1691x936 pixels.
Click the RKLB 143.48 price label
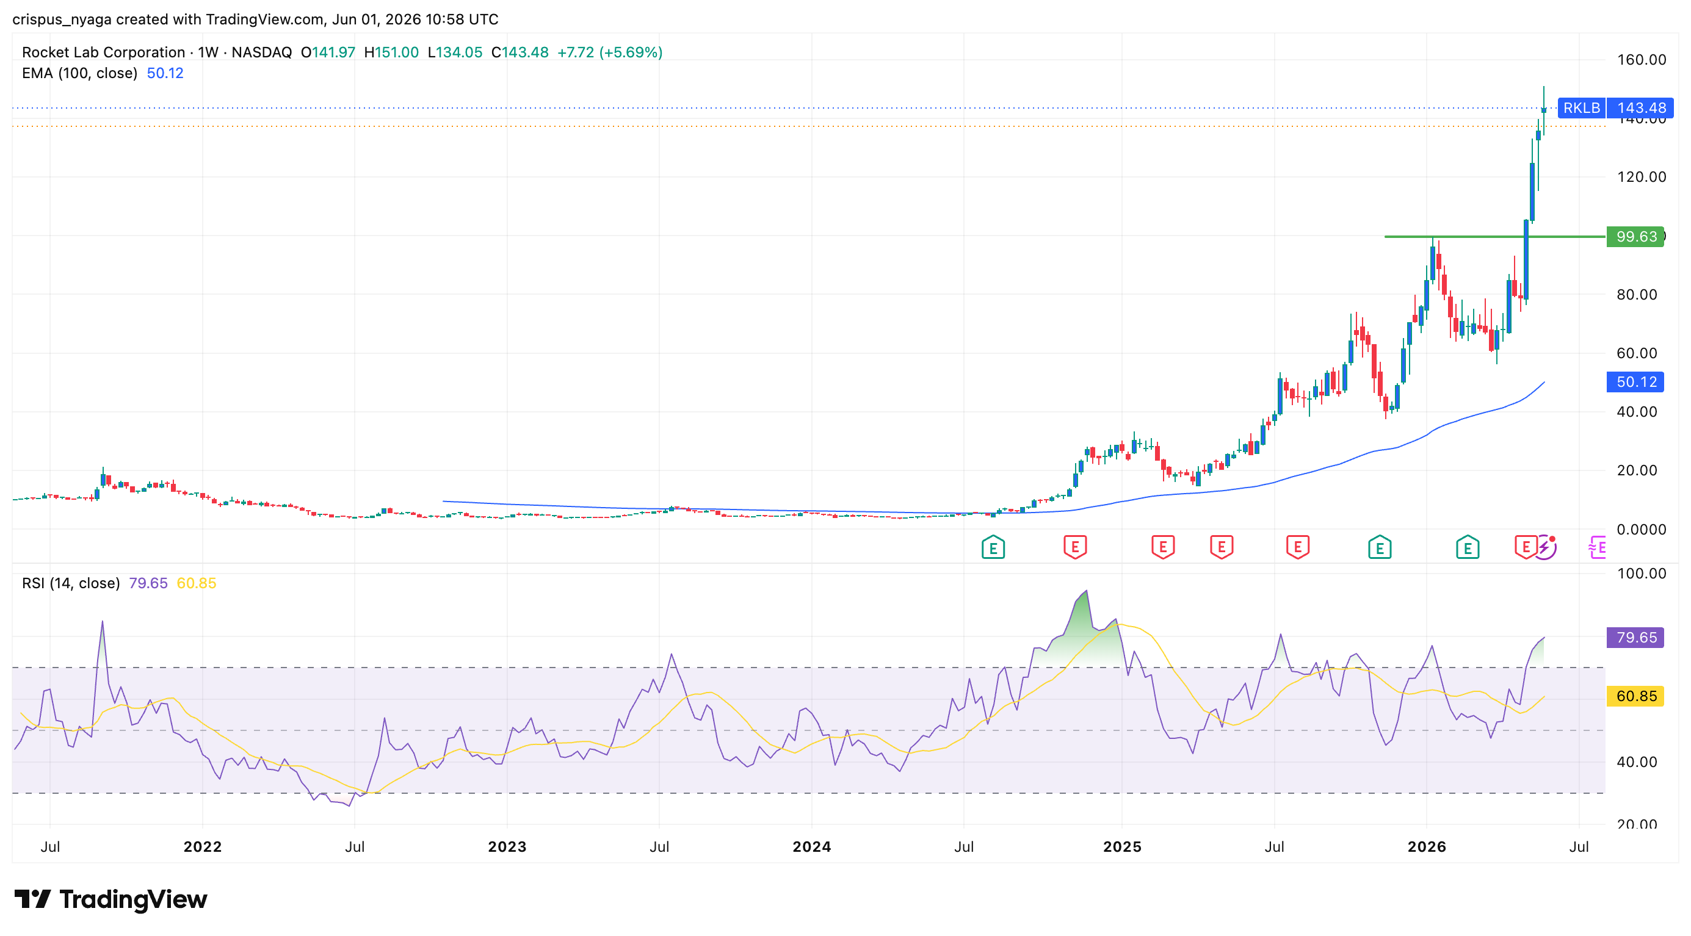pyautogui.click(x=1615, y=107)
